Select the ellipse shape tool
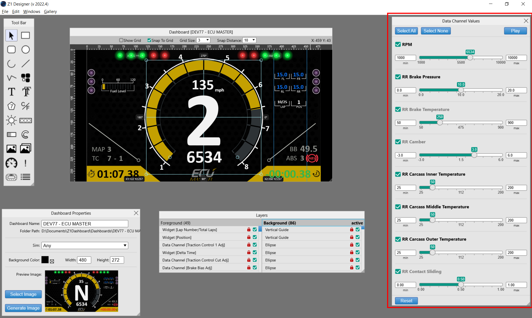The image size is (532, 318). (25, 49)
